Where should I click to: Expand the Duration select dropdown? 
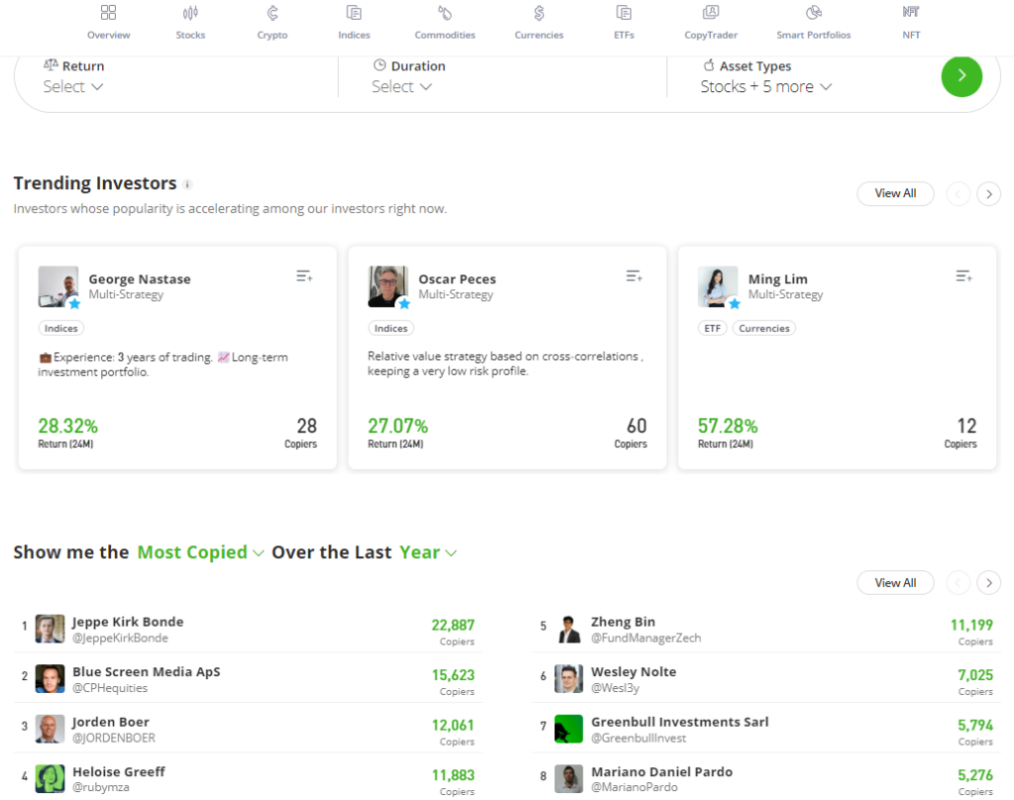point(402,87)
